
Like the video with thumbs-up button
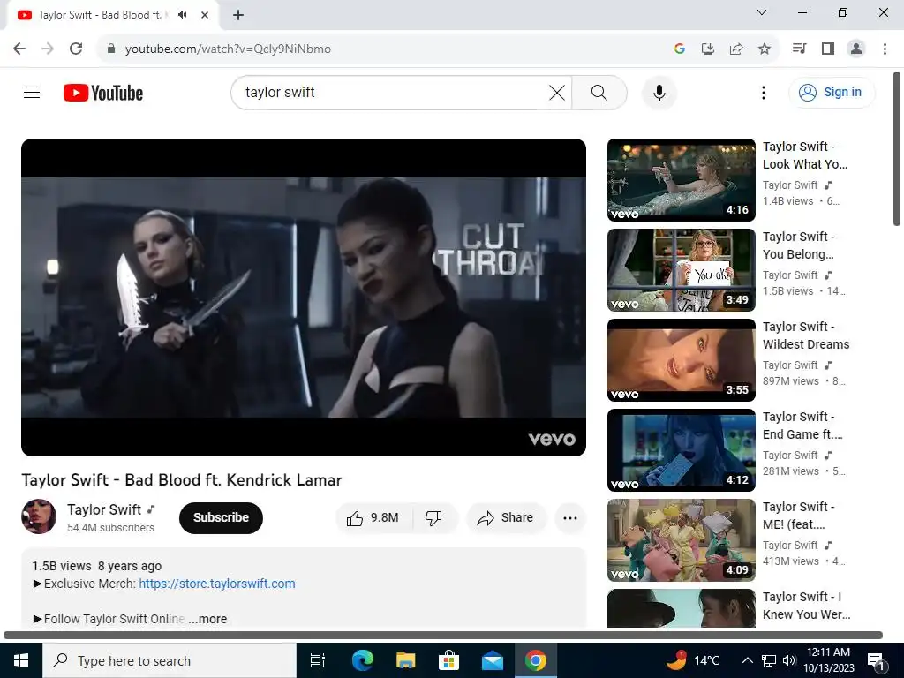373,517
